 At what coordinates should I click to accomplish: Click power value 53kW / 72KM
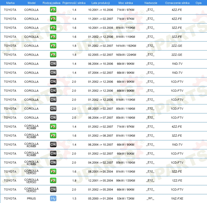tap(125, 199)
